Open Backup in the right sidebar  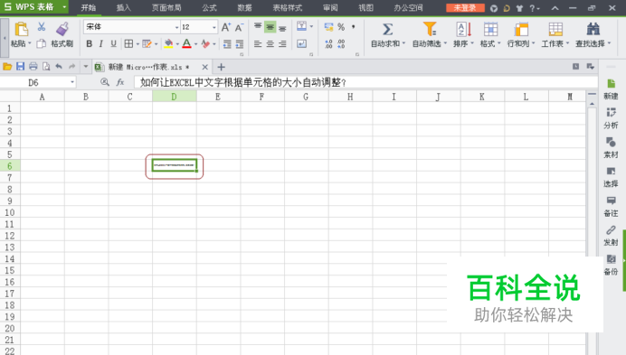611,265
